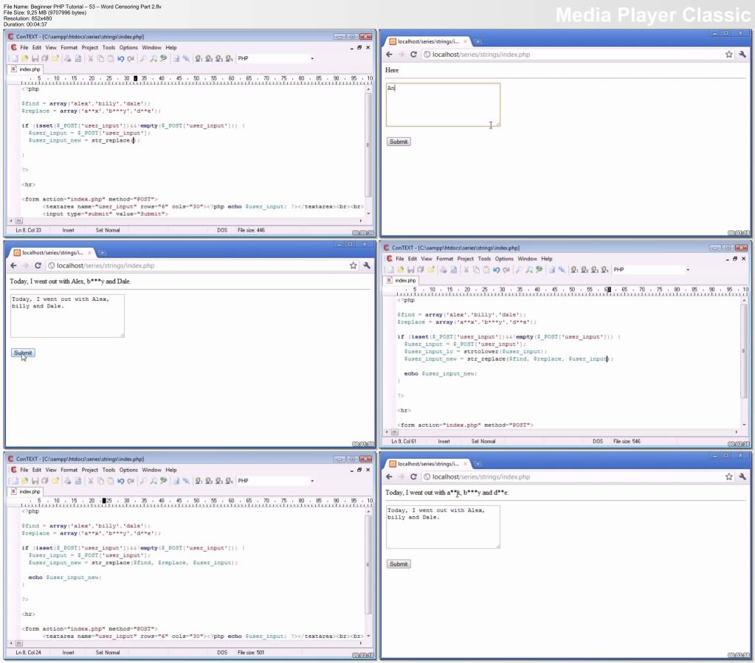The width and height of the screenshot is (755, 663).
Task: Click bookmark star in 'a**x, b***y and d**e' browser
Action: point(729,477)
